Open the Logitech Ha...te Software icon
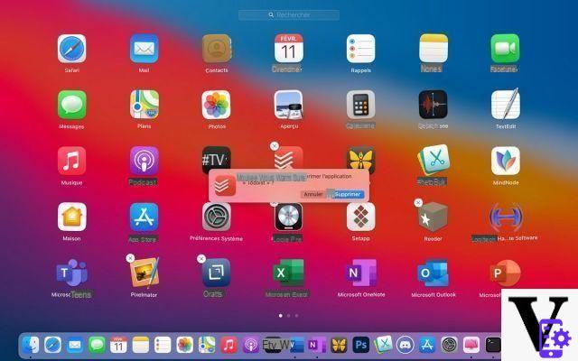This screenshot has height=361, width=578. coord(506,217)
